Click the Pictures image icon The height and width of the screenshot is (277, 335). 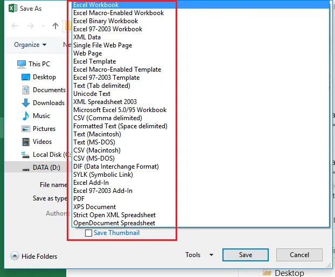point(26,129)
